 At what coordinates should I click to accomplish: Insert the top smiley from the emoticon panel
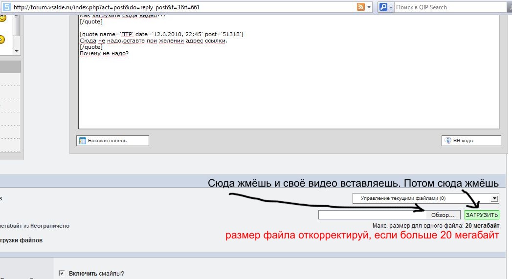(x=2, y=18)
